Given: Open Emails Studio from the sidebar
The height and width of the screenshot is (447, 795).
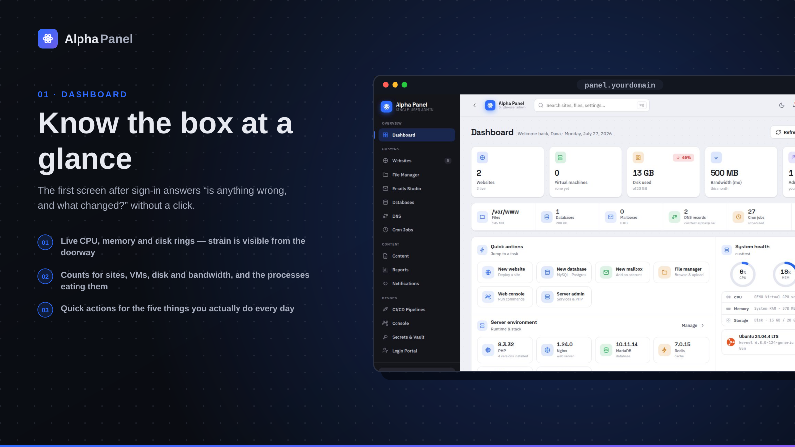Looking at the screenshot, I should tap(416, 189).
